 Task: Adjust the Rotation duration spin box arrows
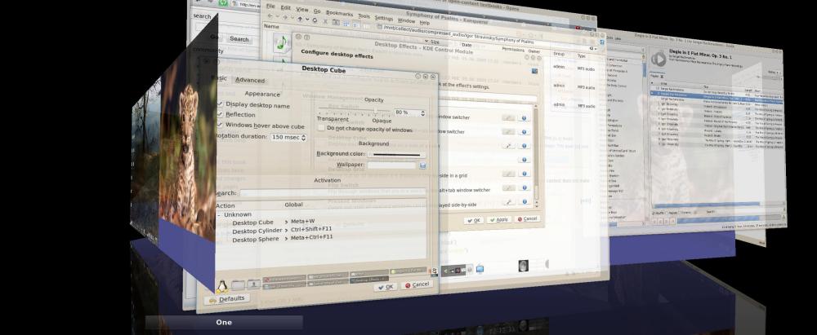tap(303, 137)
